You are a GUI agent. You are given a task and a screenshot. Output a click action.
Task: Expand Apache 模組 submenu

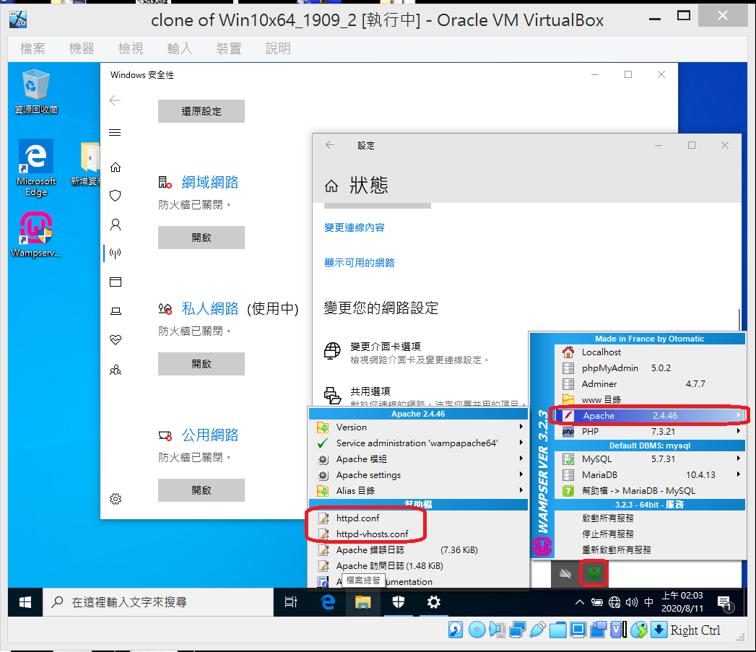(x=419, y=458)
